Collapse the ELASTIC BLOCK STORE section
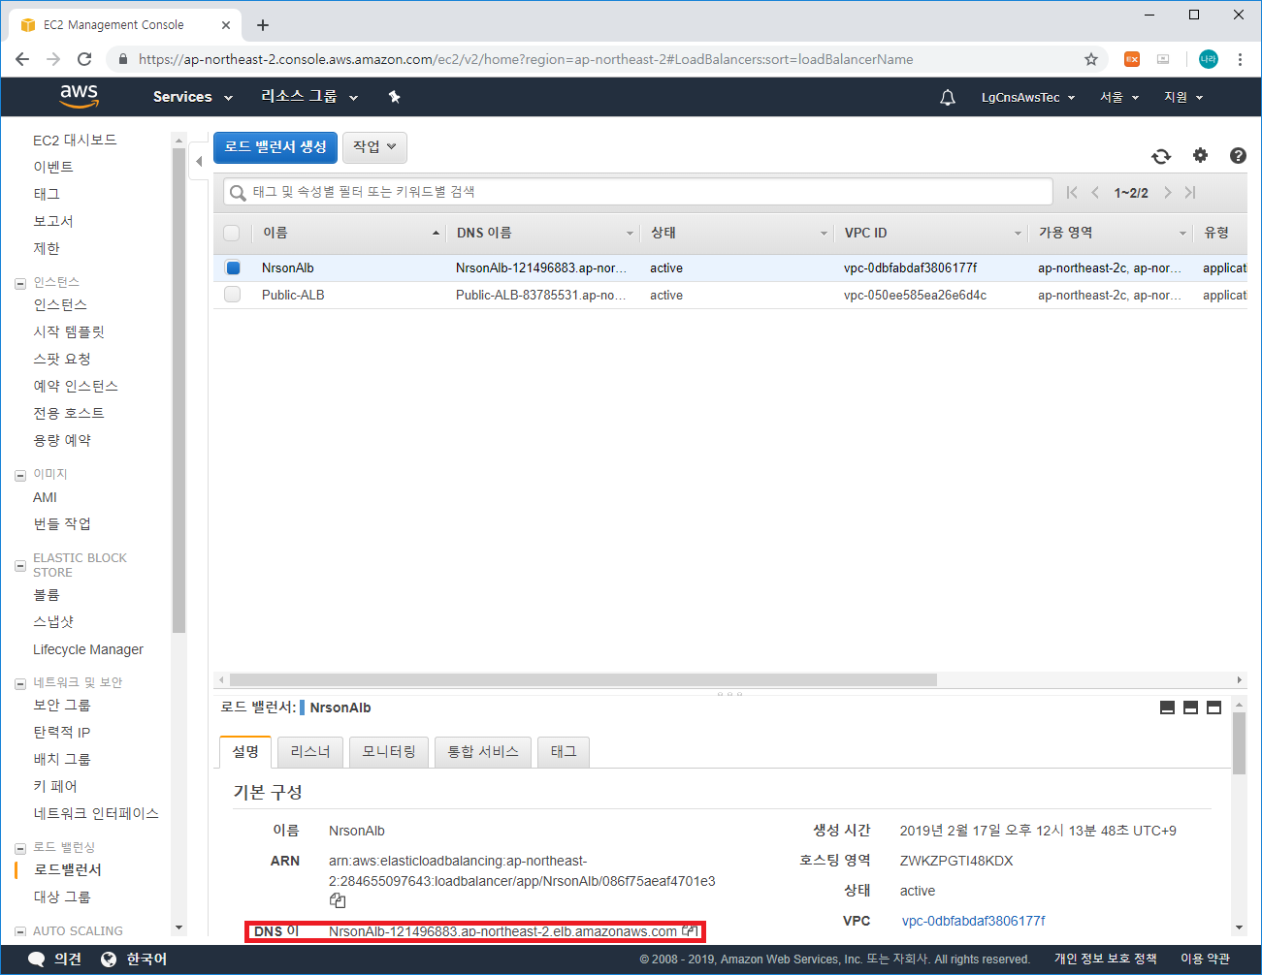This screenshot has height=975, width=1262. (x=20, y=565)
